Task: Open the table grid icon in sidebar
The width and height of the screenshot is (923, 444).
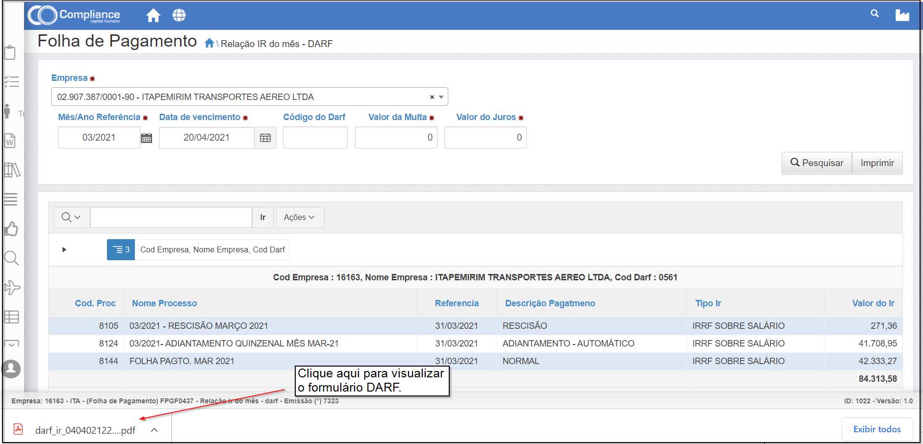Action: 11,317
